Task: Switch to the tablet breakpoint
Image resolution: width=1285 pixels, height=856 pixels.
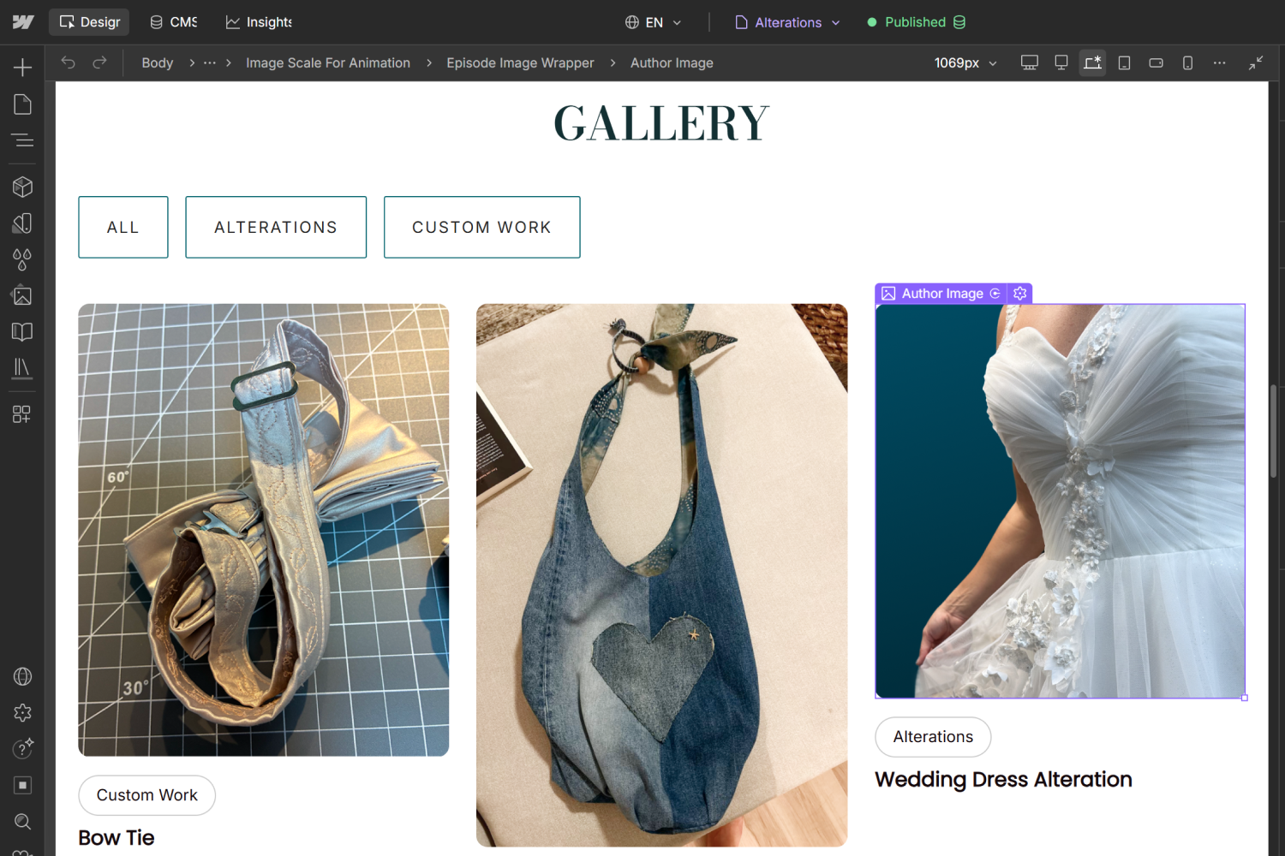Action: point(1125,62)
